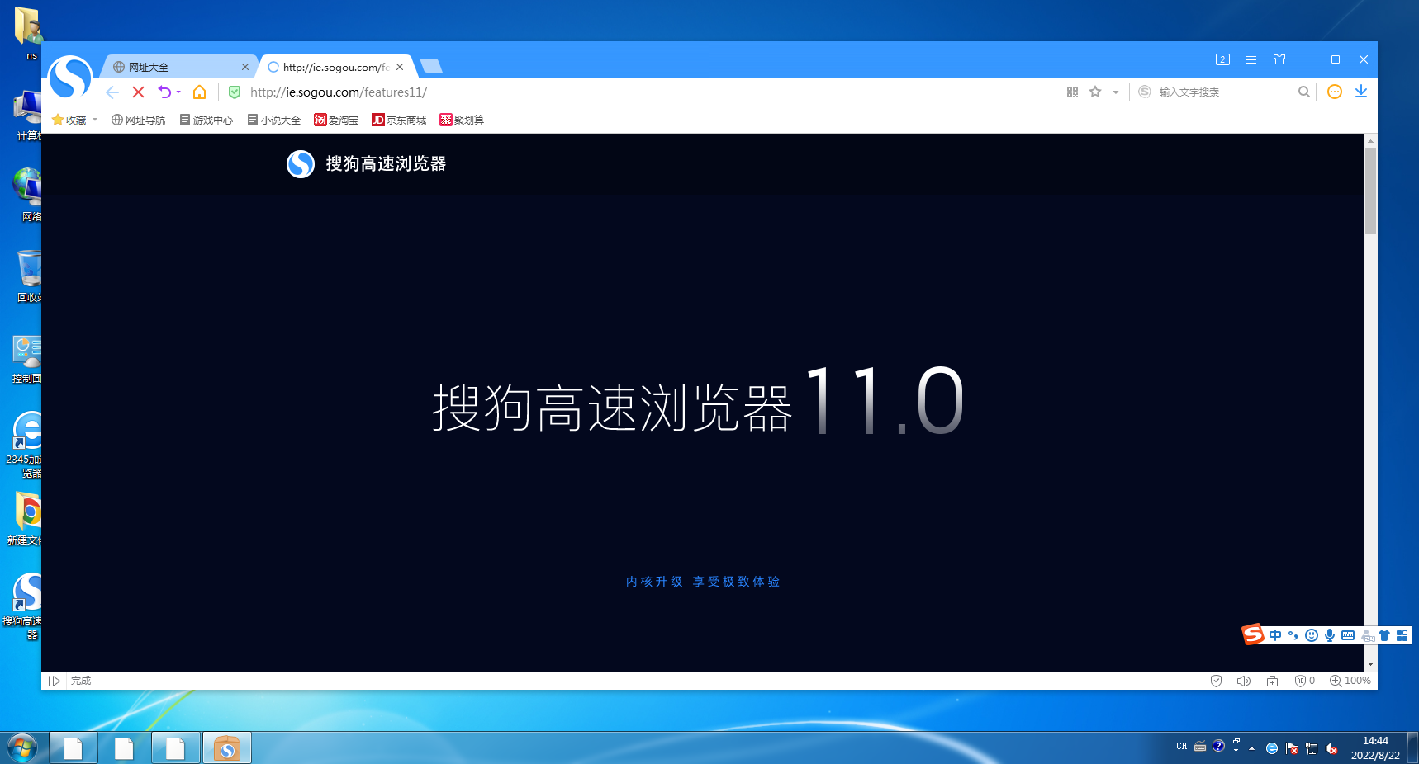Toggle the sidebar panel icon in status bar
The width and height of the screenshot is (1419, 764).
click(x=55, y=681)
